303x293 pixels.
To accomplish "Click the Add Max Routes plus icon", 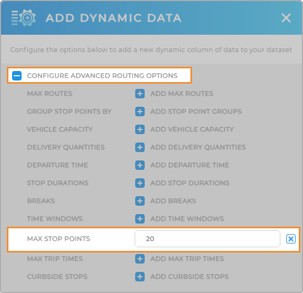I will (140, 94).
